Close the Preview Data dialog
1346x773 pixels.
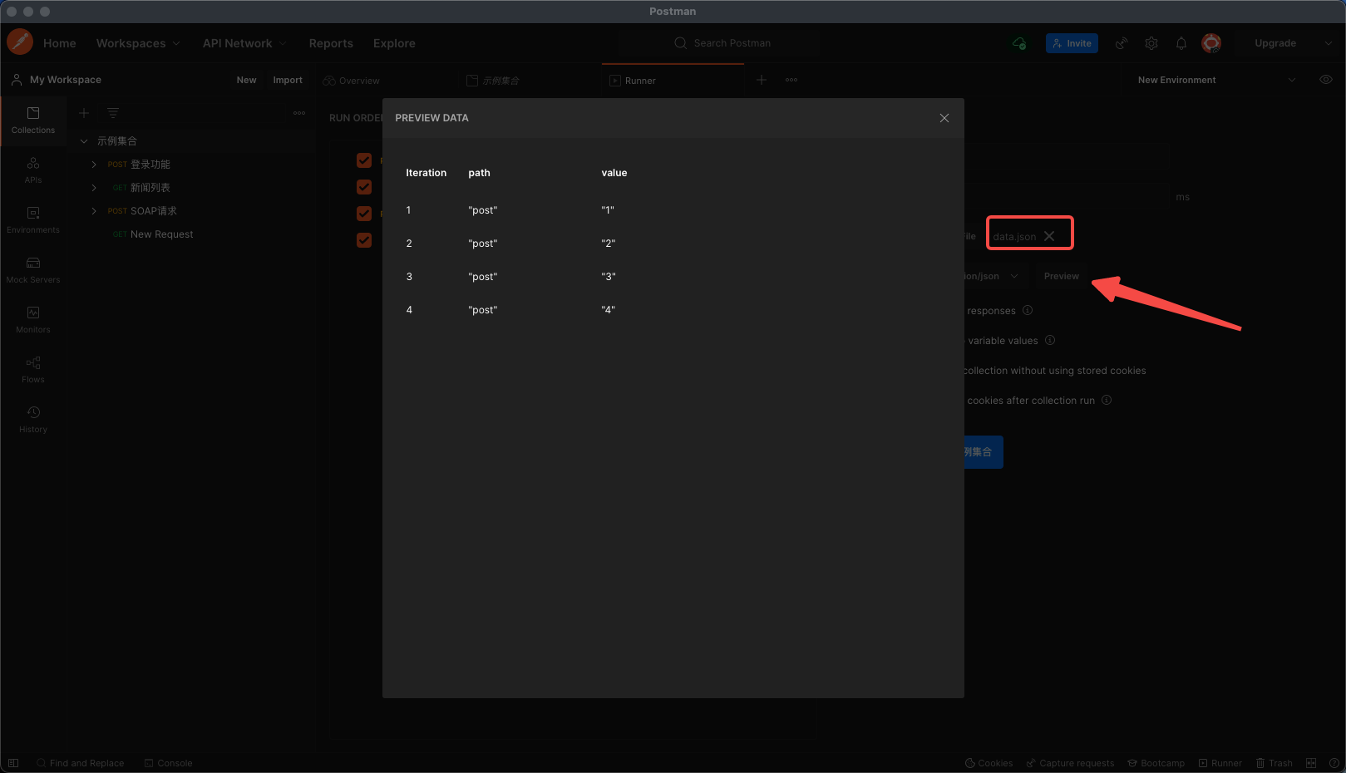click(944, 118)
